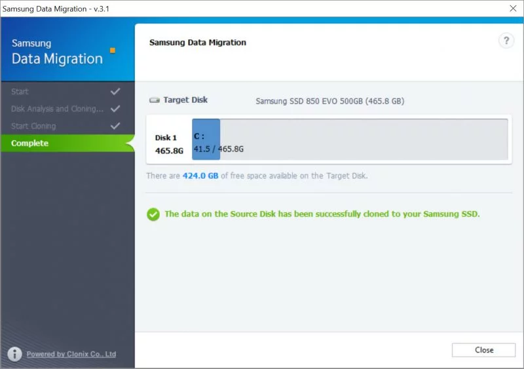This screenshot has width=524, height=369.
Task: Select the Start Cloning step
Action: pos(33,126)
